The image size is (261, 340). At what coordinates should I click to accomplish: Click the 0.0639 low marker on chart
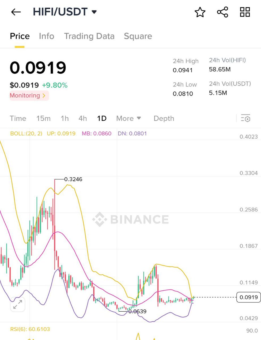tap(137, 311)
